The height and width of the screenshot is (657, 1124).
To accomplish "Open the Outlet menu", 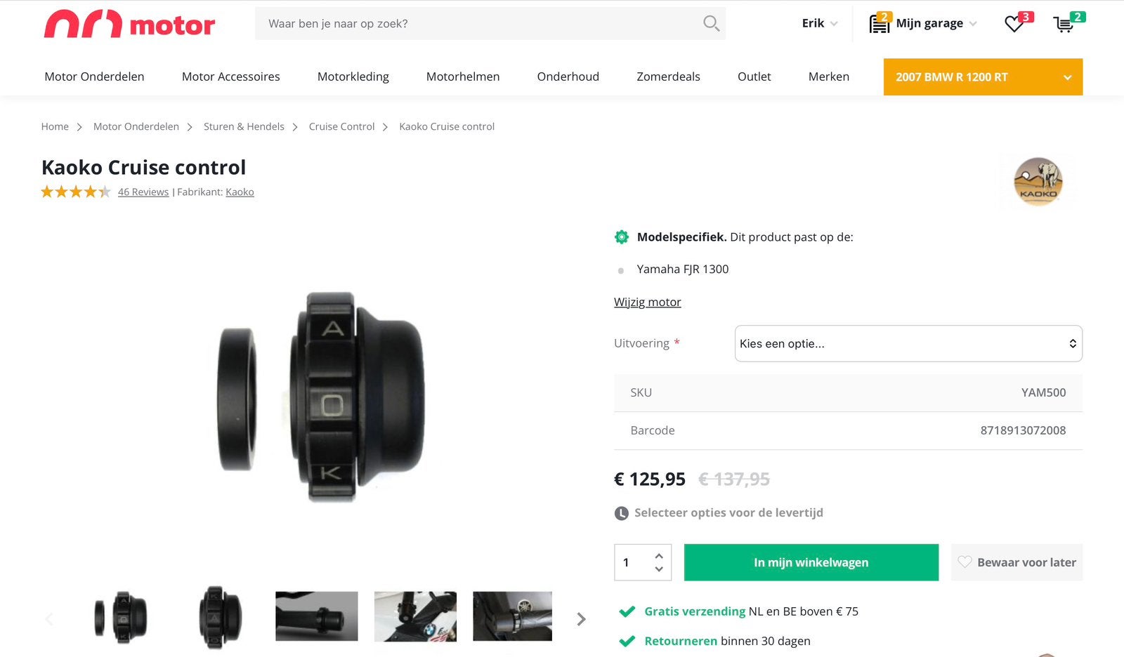I will (x=754, y=77).
